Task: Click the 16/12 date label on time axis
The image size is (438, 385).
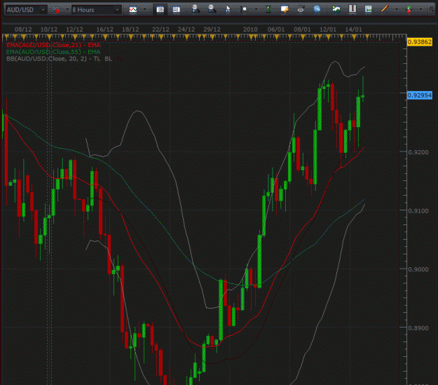Action: click(x=104, y=29)
